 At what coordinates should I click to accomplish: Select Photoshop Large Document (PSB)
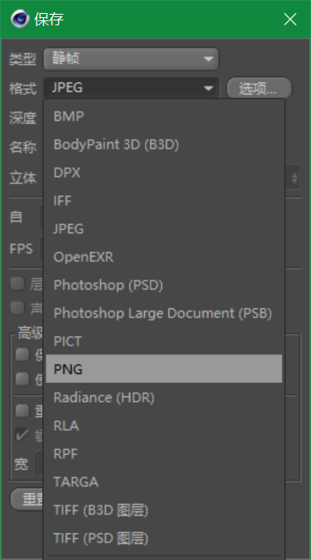click(x=164, y=313)
